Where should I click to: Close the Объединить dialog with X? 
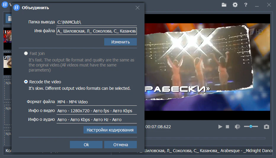click(x=137, y=8)
